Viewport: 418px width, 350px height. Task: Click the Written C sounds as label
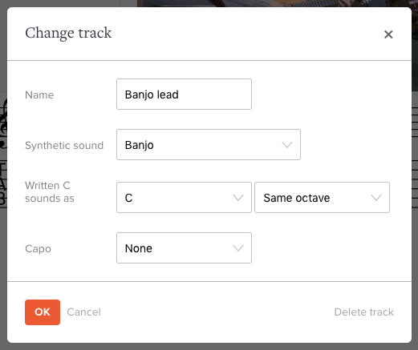pyautogui.click(x=50, y=192)
